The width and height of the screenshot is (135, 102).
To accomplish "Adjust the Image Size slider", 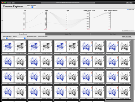I will pyautogui.click(x=127, y=38).
